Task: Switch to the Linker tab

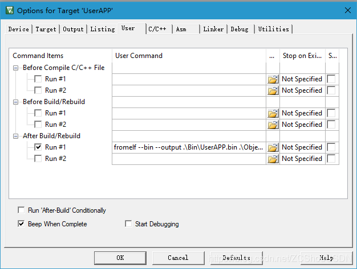Action: click(x=213, y=29)
